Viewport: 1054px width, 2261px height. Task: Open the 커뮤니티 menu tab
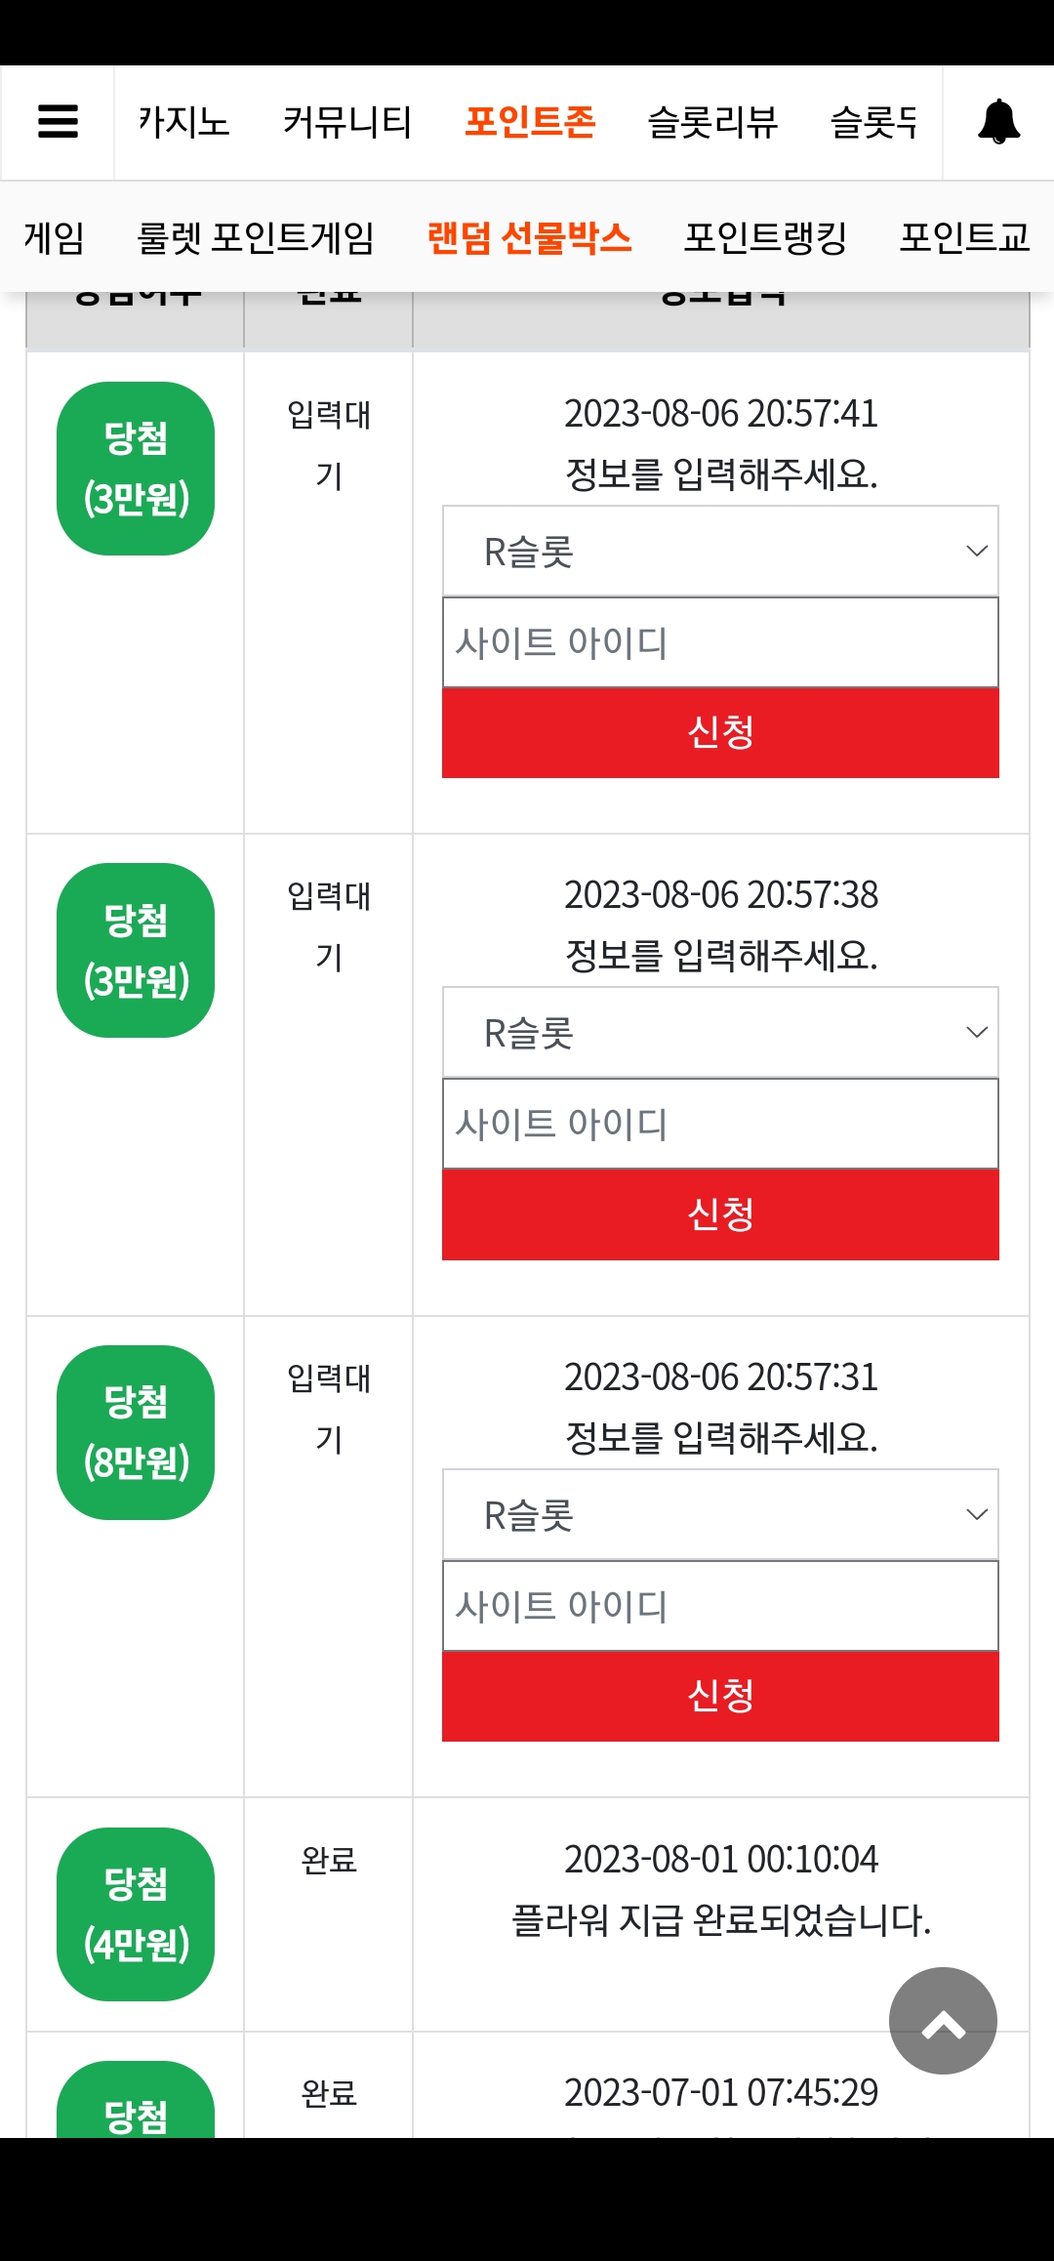pos(346,122)
